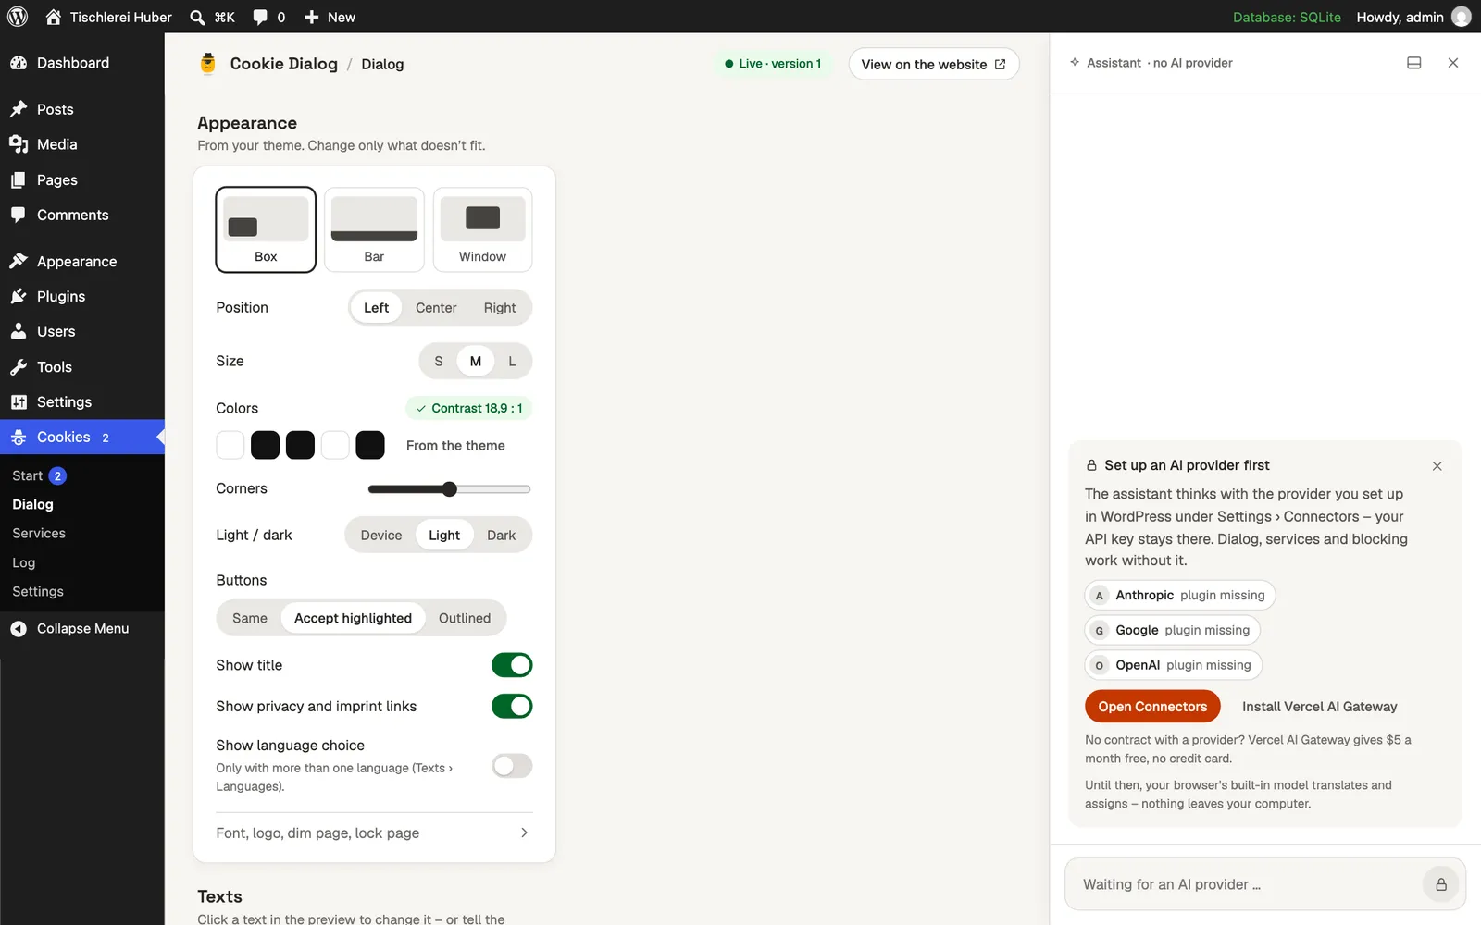Open the Services submenu page
This screenshot has width=1481, height=925.
39,534
